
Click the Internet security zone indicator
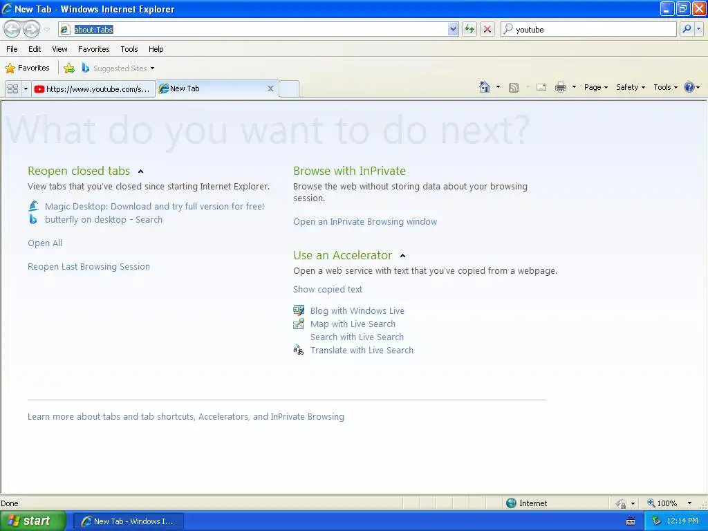pyautogui.click(x=526, y=503)
